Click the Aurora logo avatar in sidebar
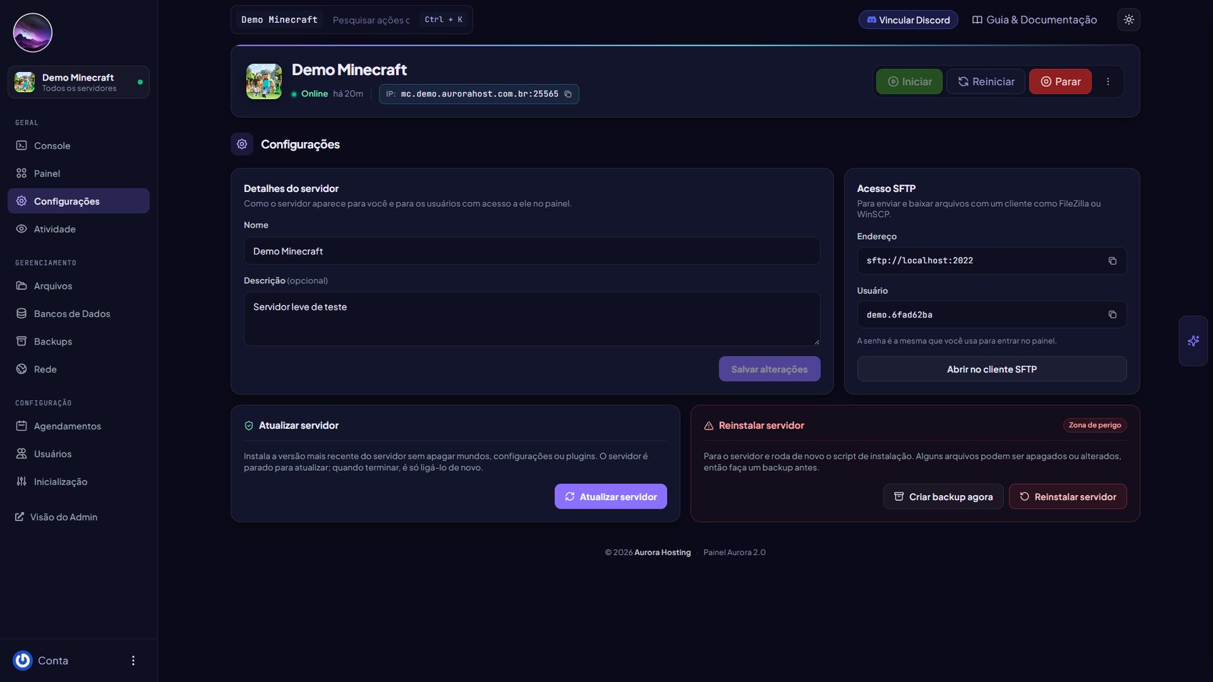This screenshot has height=682, width=1213. [33, 33]
